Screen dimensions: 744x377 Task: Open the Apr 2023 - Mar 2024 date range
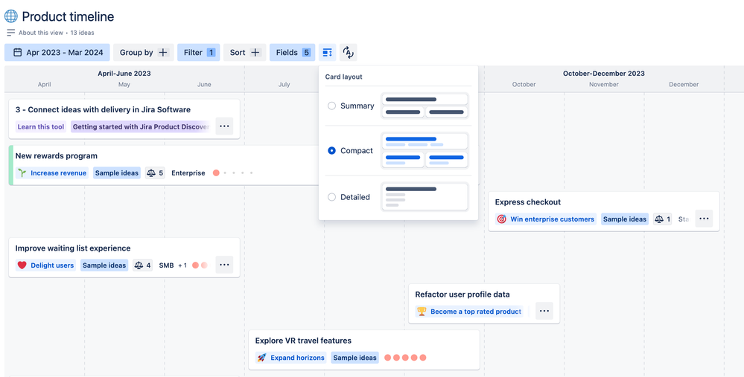[57, 53]
